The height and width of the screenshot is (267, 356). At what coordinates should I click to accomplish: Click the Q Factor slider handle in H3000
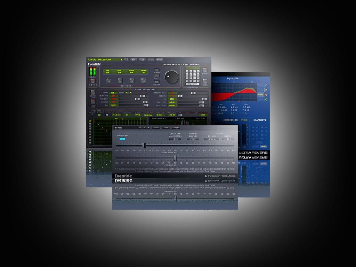[145, 103]
